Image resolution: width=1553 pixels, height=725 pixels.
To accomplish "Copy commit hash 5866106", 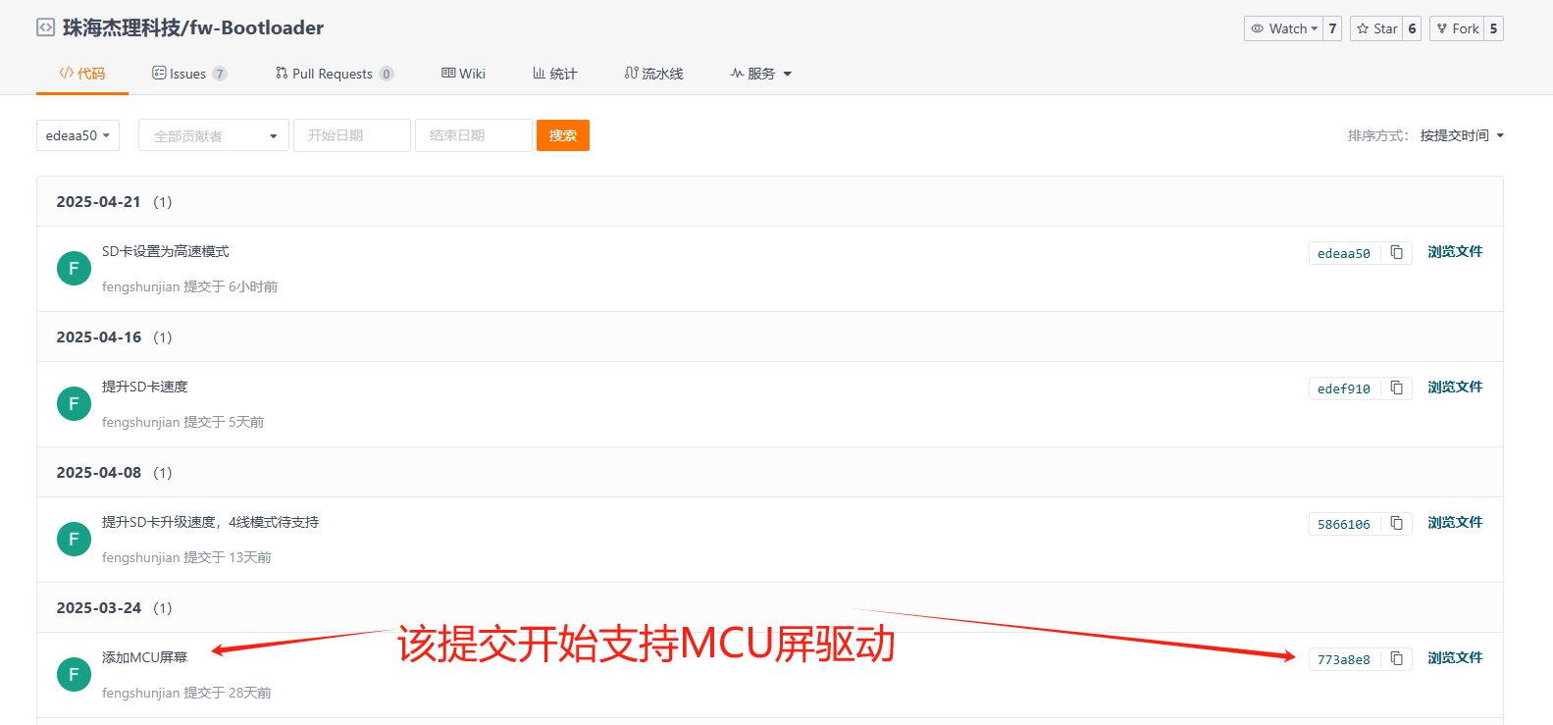I will coord(1396,524).
